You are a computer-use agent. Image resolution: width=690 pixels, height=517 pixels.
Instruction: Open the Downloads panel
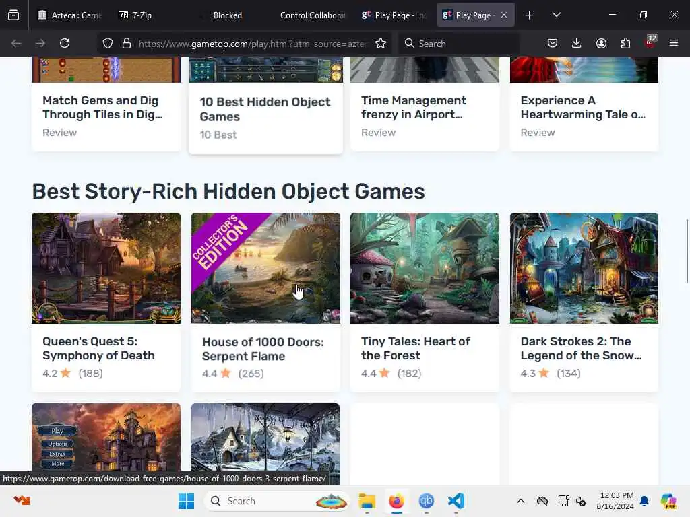tap(577, 43)
